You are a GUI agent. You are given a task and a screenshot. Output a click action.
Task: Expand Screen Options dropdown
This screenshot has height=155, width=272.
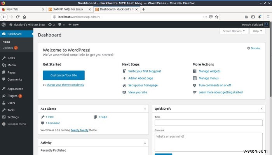coord(234,31)
